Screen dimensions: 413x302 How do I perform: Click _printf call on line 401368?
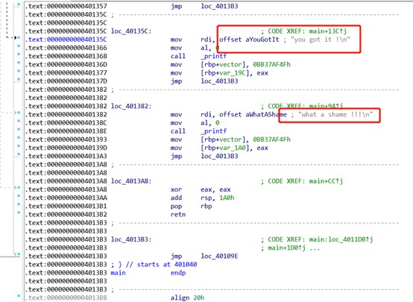214,56
